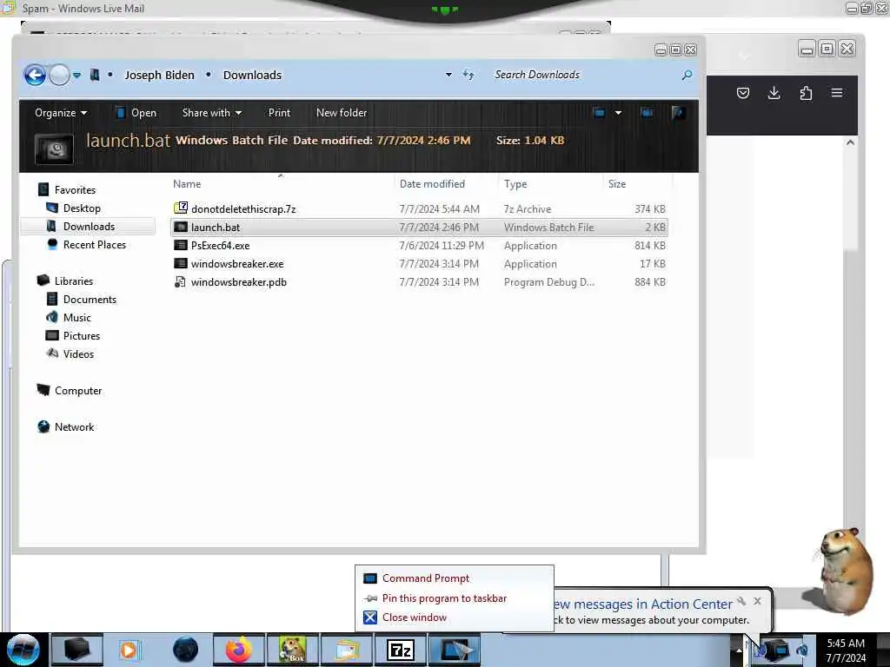Click the Explorer forward navigation button
890x667 pixels.
(x=59, y=75)
